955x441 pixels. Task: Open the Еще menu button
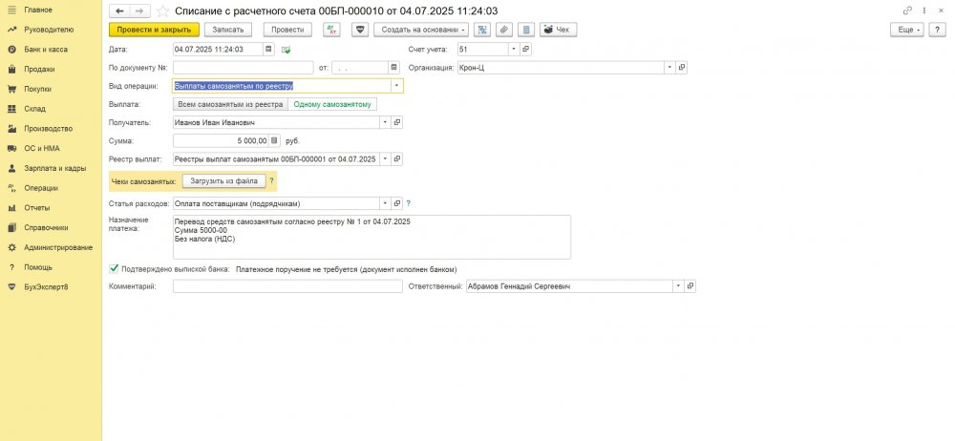tap(908, 30)
